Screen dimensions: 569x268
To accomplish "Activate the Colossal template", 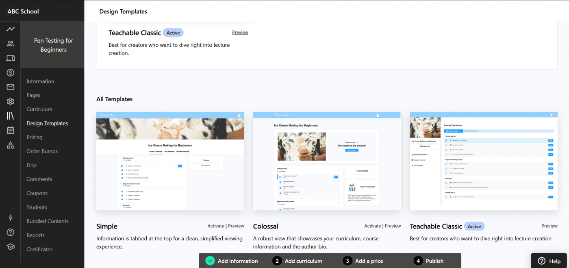I will (373, 226).
